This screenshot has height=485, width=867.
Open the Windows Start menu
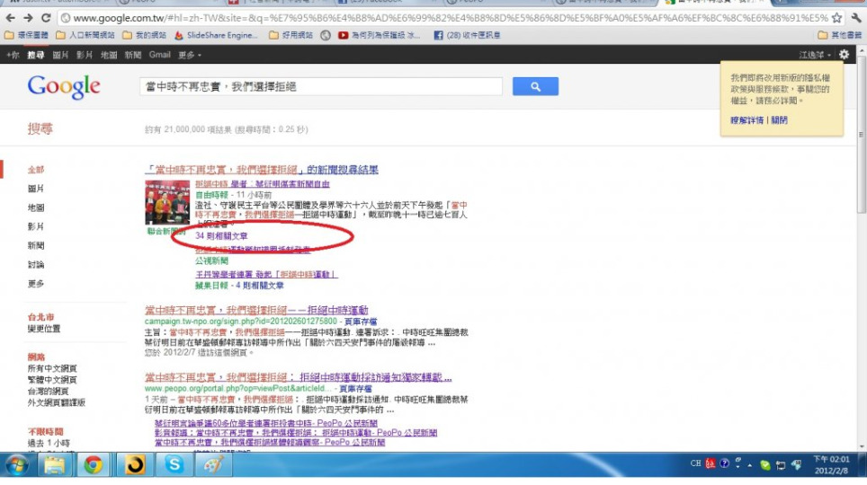(x=17, y=464)
